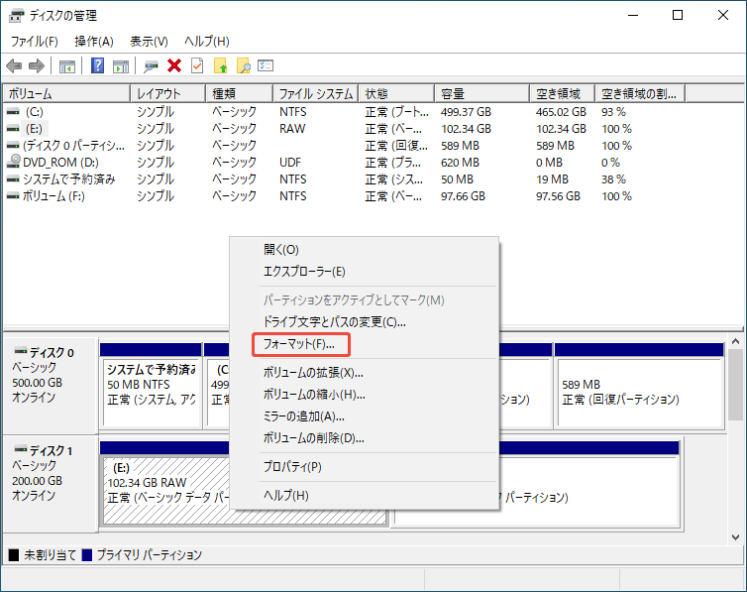Maximize the Disk Management window
Screen dimensions: 747x592
[x=678, y=15]
